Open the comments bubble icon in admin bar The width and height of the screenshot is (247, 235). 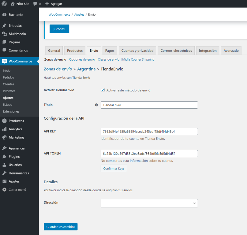35,4
